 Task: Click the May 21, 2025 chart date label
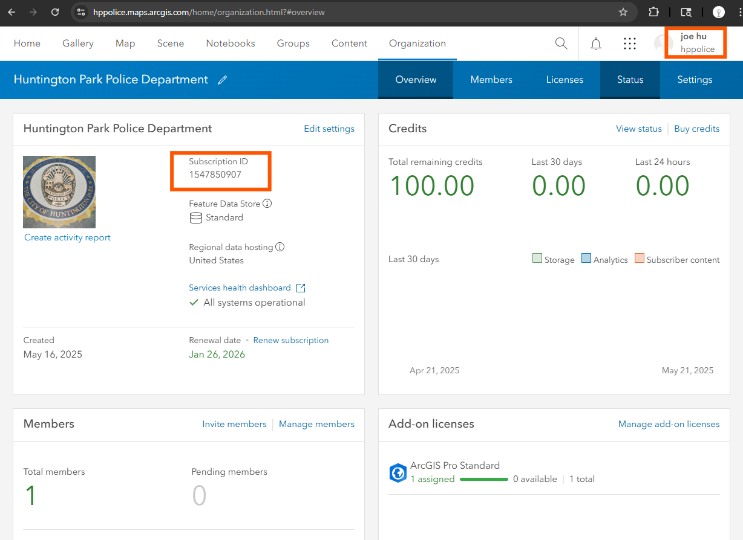click(687, 370)
